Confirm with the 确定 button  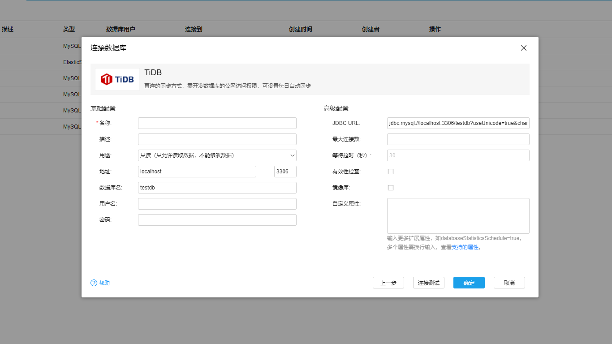pyautogui.click(x=469, y=283)
